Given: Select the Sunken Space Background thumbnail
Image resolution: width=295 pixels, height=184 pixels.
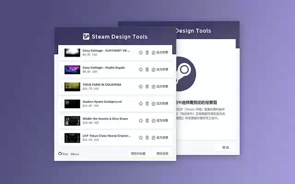Looking at the screenshot, I should (x=72, y=104).
